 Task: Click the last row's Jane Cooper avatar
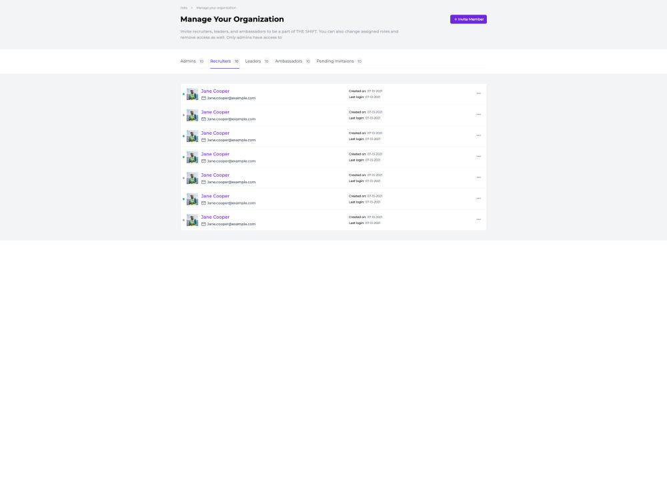[x=192, y=220]
